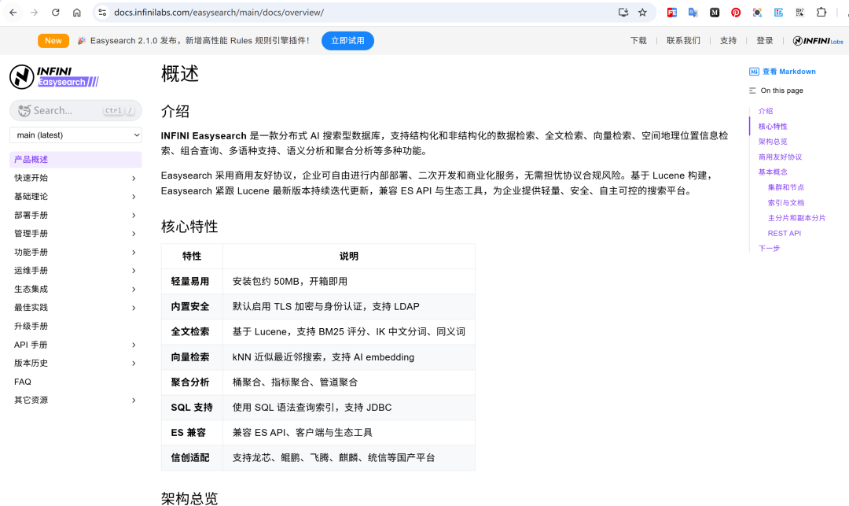View site information icon in address bar
This screenshot has height=506, width=849.
pos(102,13)
